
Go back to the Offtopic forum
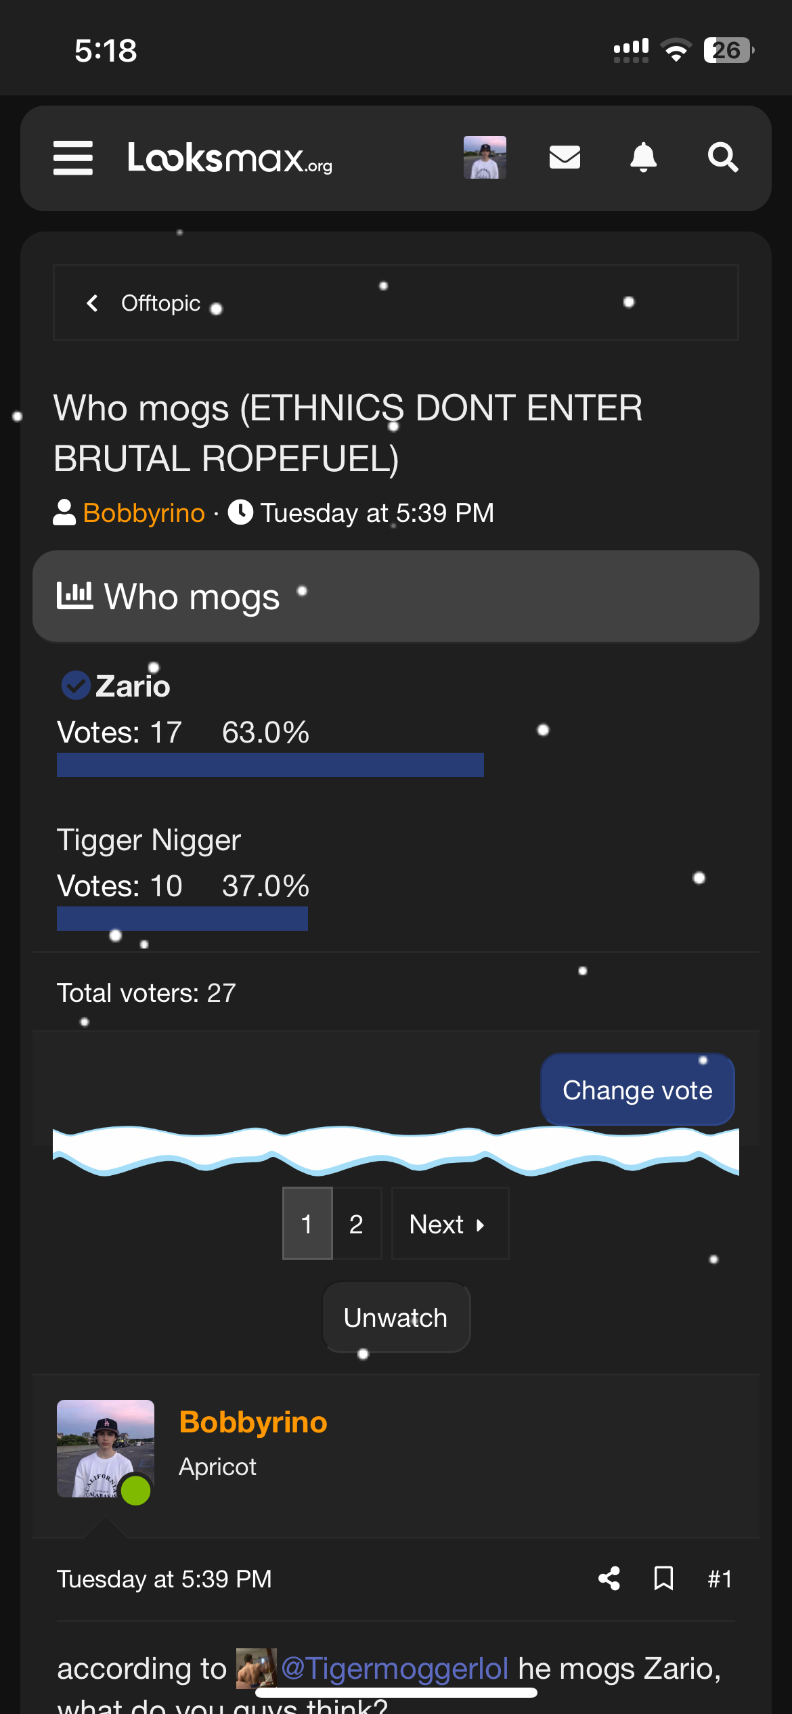[160, 303]
